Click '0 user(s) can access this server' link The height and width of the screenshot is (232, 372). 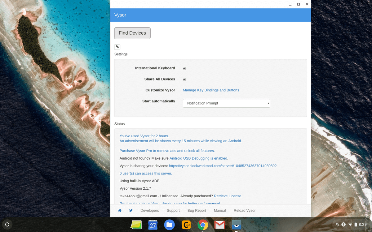click(146, 173)
